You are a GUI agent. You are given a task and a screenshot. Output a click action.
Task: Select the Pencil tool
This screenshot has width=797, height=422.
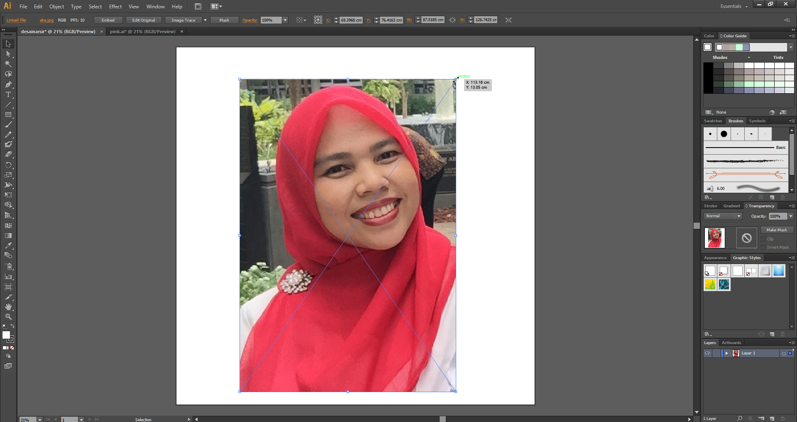pyautogui.click(x=8, y=135)
